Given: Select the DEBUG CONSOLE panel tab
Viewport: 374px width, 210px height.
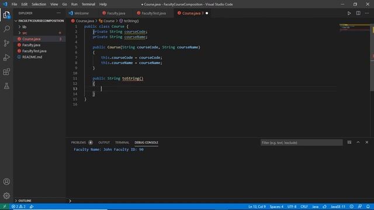Looking at the screenshot, I should (x=146, y=142).
